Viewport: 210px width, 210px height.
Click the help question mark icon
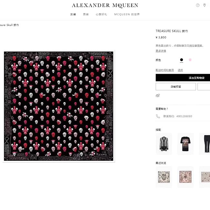pos(197,5)
